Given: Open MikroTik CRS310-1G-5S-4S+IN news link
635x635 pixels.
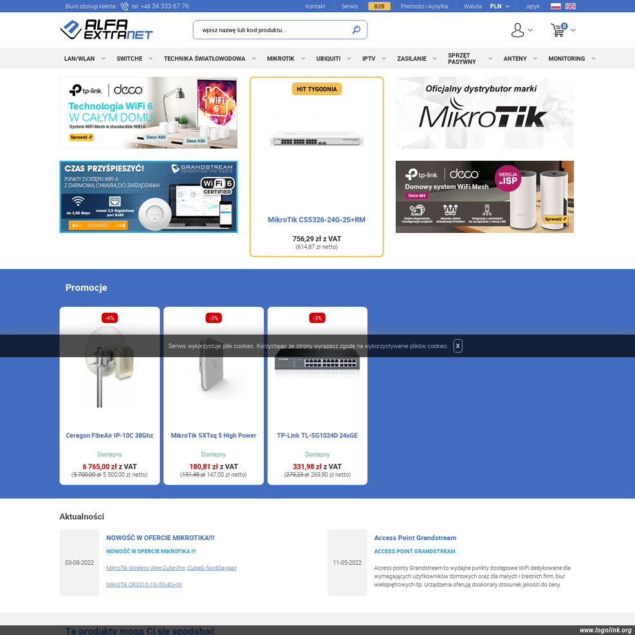Looking at the screenshot, I should tap(144, 584).
